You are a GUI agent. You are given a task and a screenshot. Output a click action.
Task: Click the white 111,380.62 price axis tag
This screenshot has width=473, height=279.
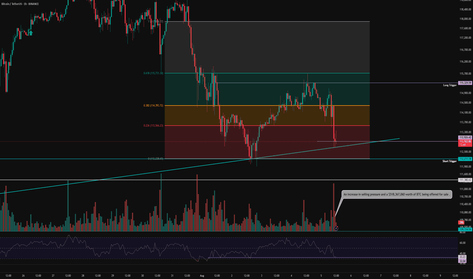pos(465,180)
